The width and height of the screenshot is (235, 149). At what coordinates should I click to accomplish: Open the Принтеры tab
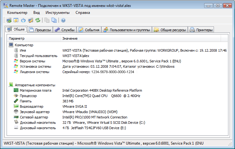tap(201, 30)
